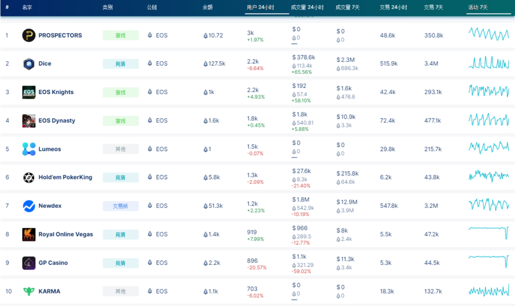Open the Hold'em PokerKing name link
Image resolution: width=515 pixels, height=306 pixels.
coord(65,178)
